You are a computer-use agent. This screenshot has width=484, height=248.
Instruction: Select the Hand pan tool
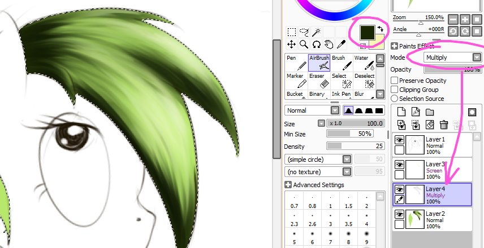click(329, 44)
